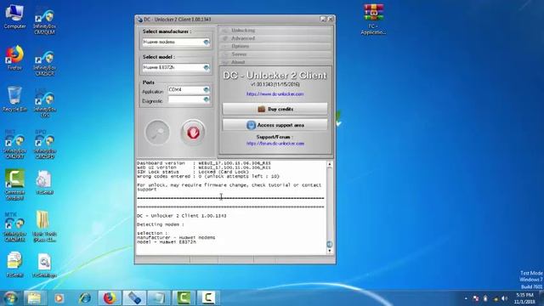Open Windows Media Player from taskbar
The image size is (544, 306).
(59, 298)
